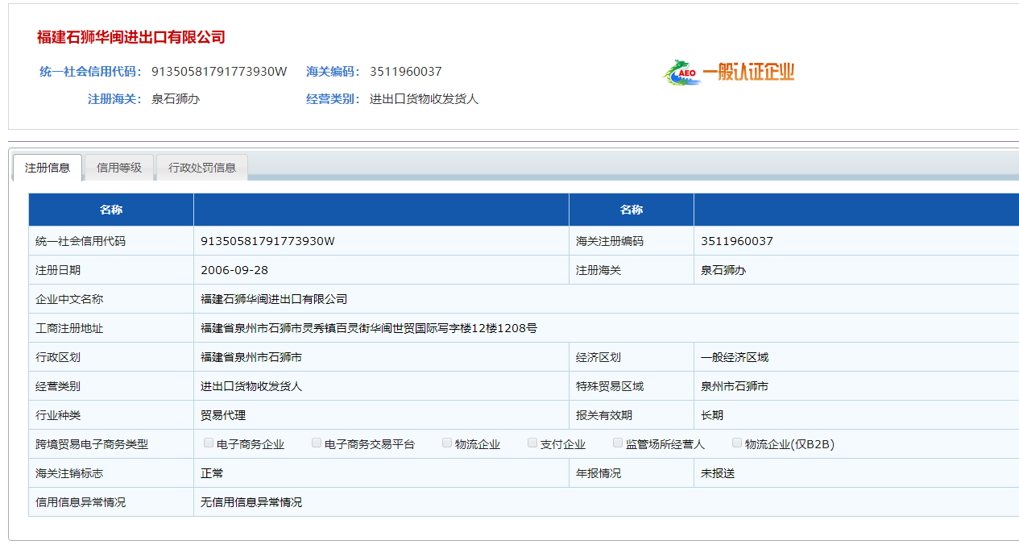The width and height of the screenshot is (1019, 549).
Task: Click the 统一社会信用代码 row label in table
Action: [x=81, y=241]
